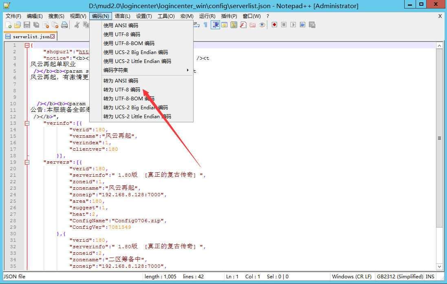447x284 pixels.
Task: Start macro recording with red dot icon
Action: tap(275, 25)
